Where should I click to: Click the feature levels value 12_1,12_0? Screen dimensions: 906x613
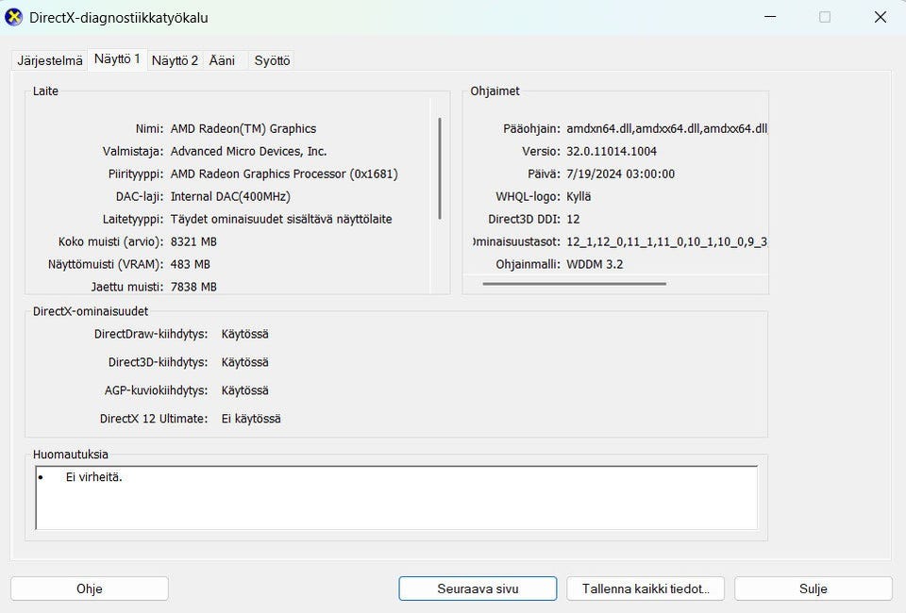(x=667, y=241)
